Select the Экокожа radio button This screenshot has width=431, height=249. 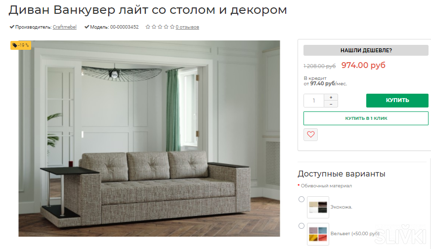[x=302, y=199]
